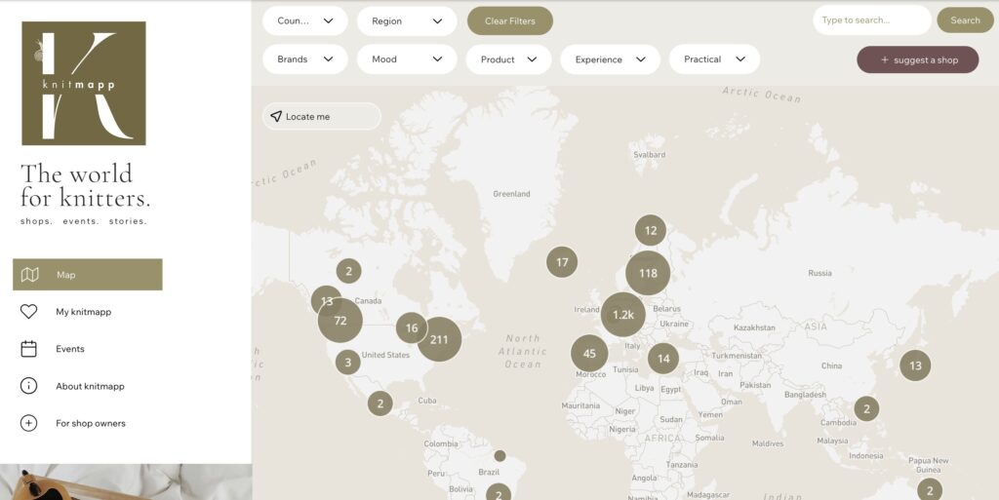Viewport: 999px width, 500px height.
Task: Open the 17 cluster near Iceland
Action: tap(562, 262)
